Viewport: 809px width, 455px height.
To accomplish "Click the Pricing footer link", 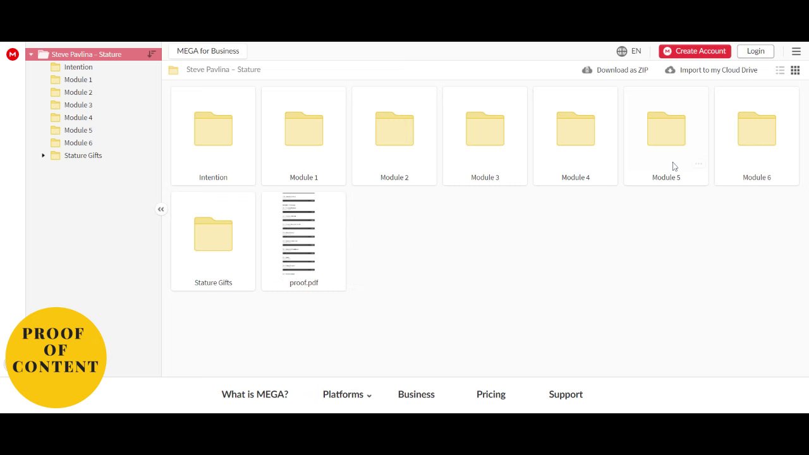I will tap(491, 394).
